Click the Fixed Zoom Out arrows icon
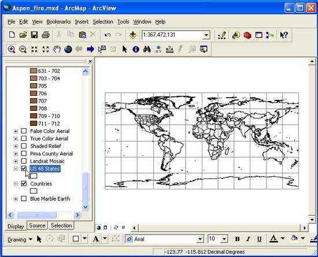This screenshot has height=257, width=318. (x=46, y=49)
